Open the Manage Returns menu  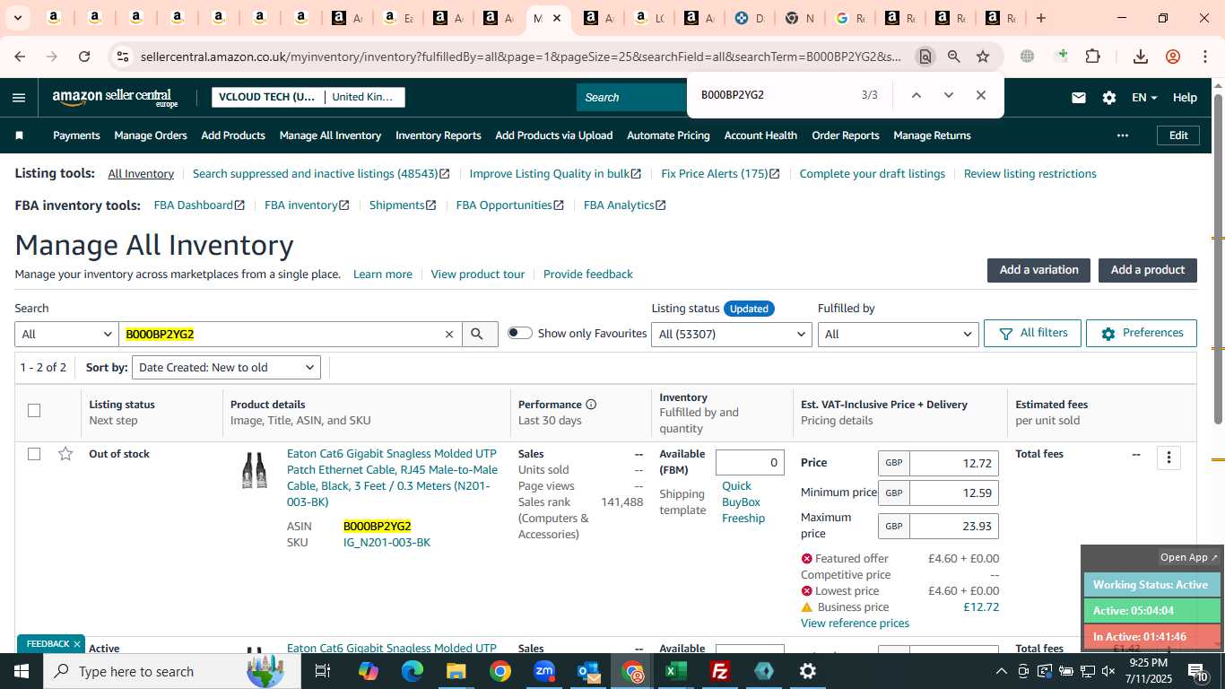(932, 135)
